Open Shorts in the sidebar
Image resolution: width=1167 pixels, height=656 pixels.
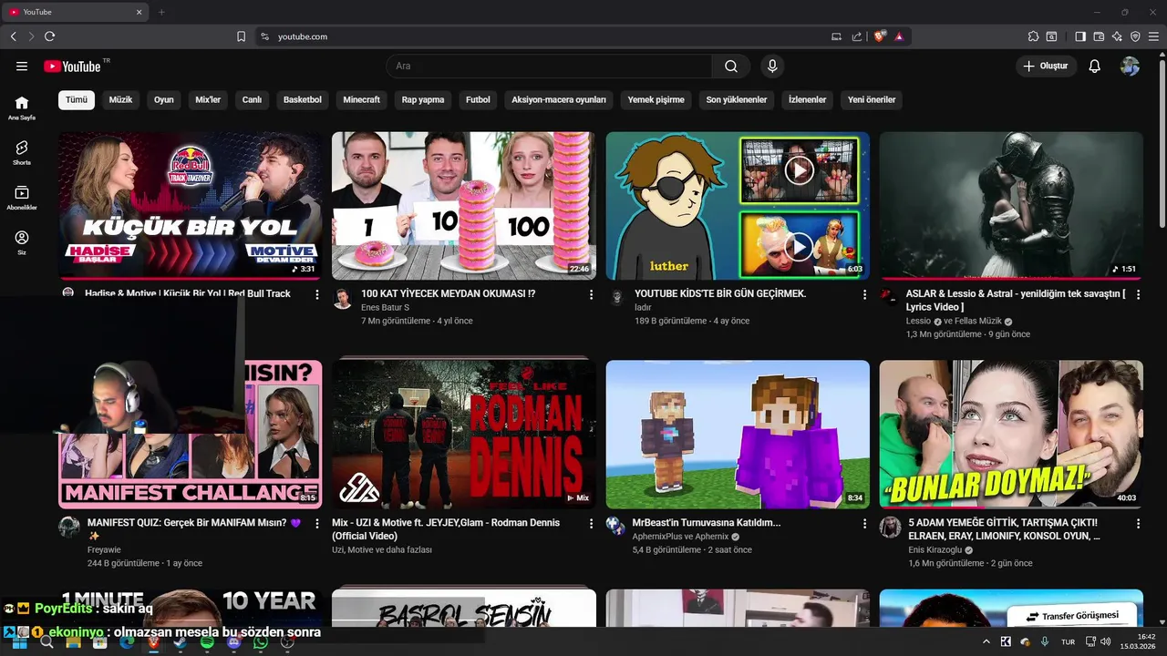(22, 152)
